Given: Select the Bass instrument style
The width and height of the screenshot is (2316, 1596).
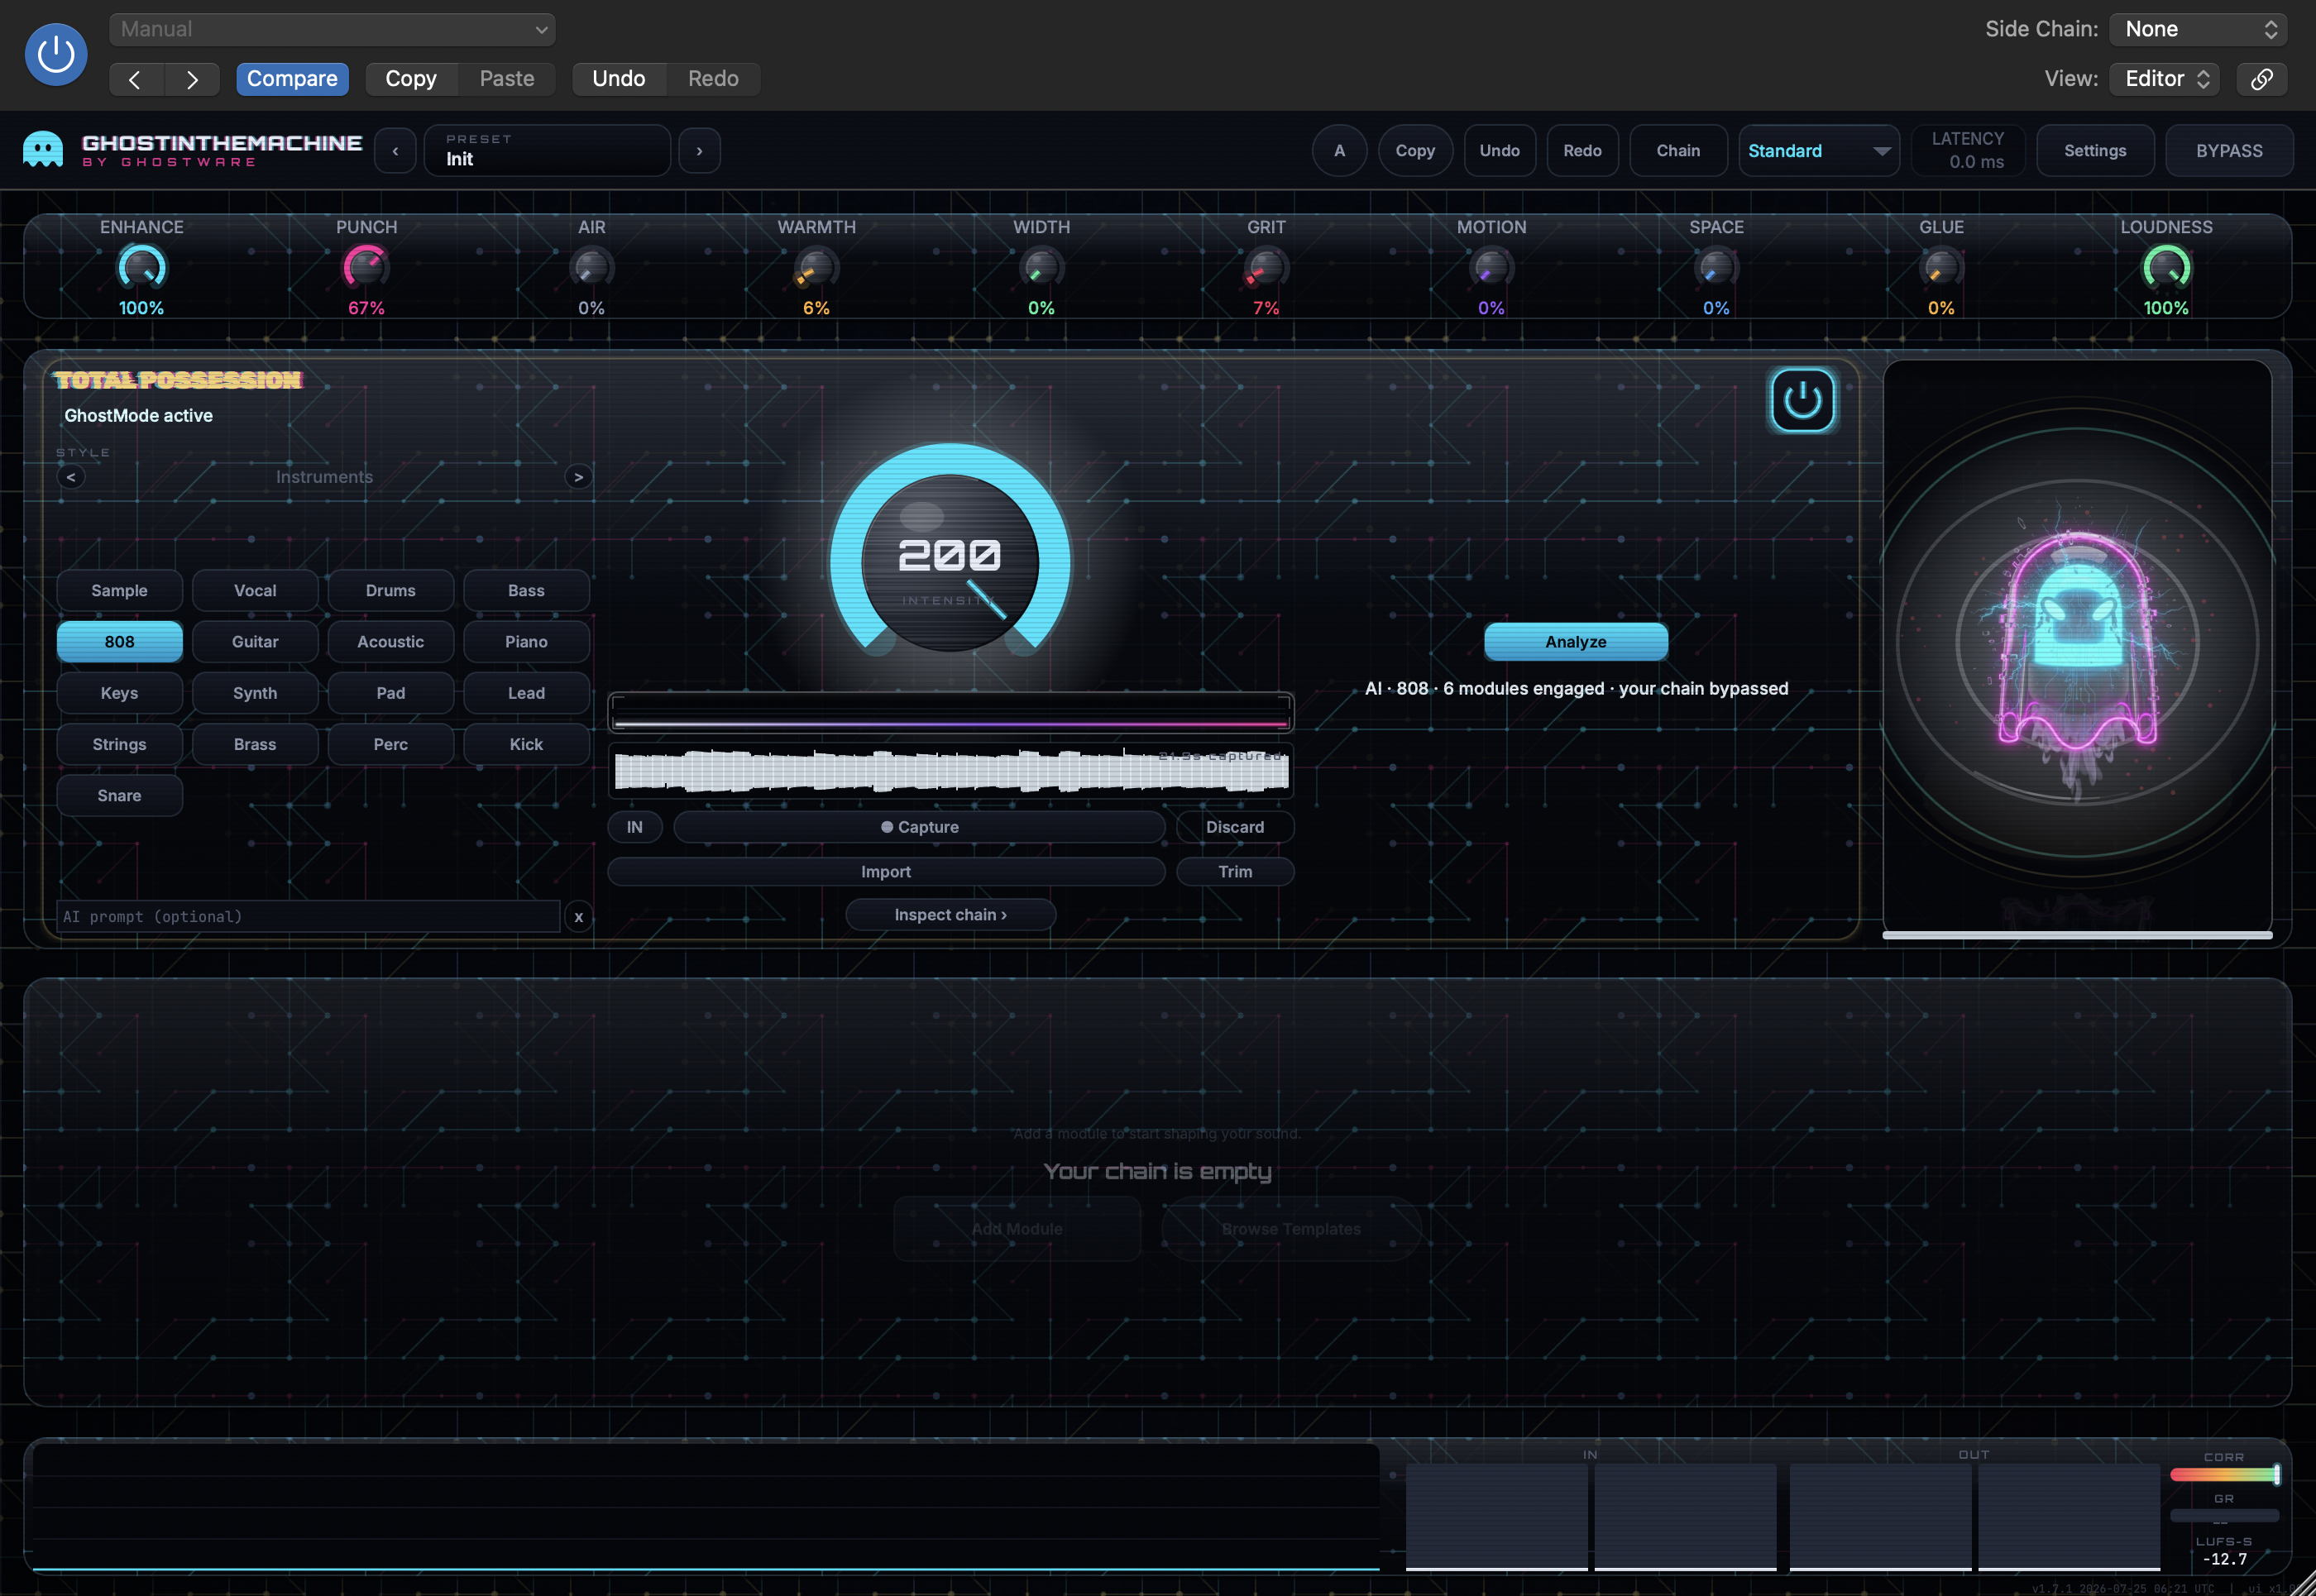Looking at the screenshot, I should click(526, 591).
